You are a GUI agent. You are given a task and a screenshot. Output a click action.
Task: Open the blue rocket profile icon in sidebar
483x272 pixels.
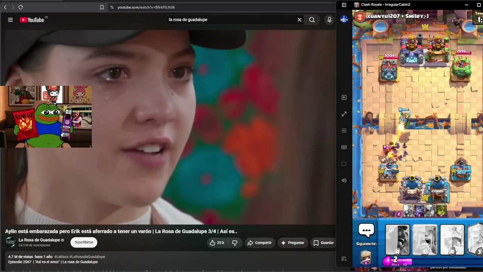click(344, 19)
